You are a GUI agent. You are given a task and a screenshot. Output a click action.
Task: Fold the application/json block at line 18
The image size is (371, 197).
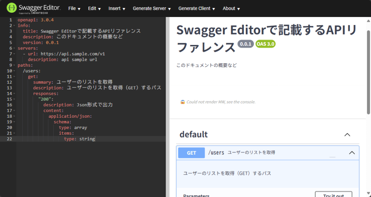[x=14, y=116]
